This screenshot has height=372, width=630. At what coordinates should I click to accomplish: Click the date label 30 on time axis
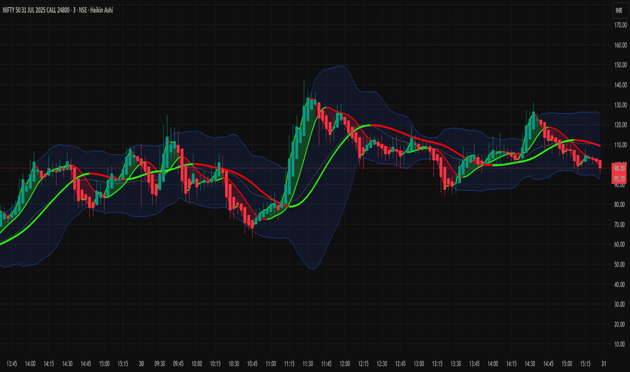tap(141, 364)
